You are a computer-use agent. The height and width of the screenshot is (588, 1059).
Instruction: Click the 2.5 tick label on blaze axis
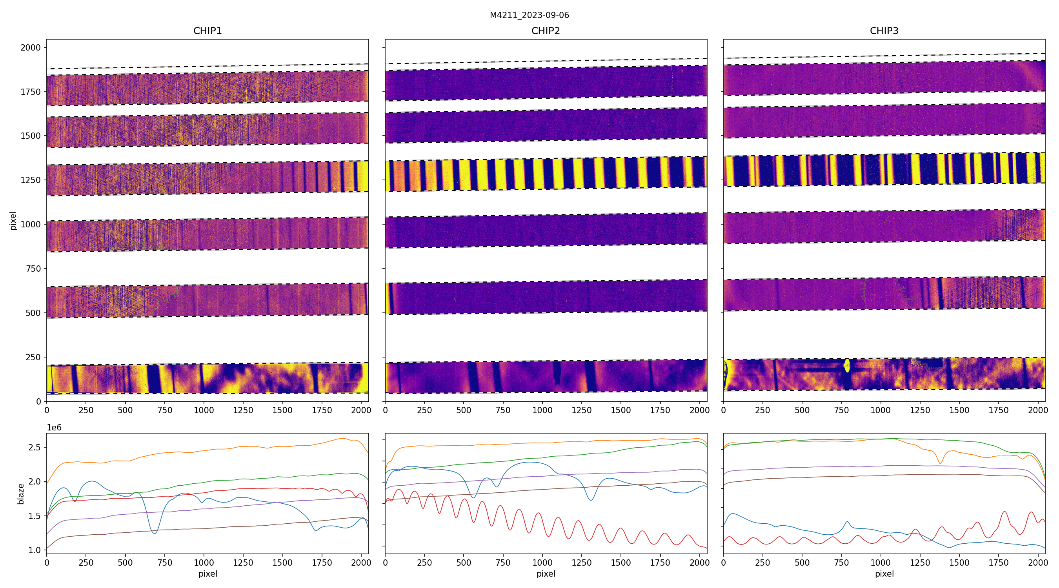pos(34,447)
